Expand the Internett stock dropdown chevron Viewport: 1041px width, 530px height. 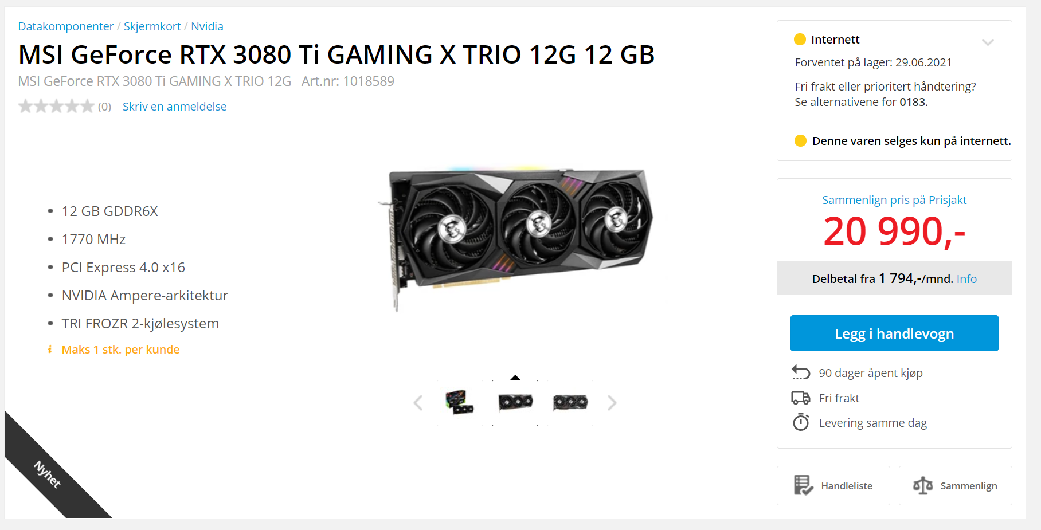tap(988, 42)
